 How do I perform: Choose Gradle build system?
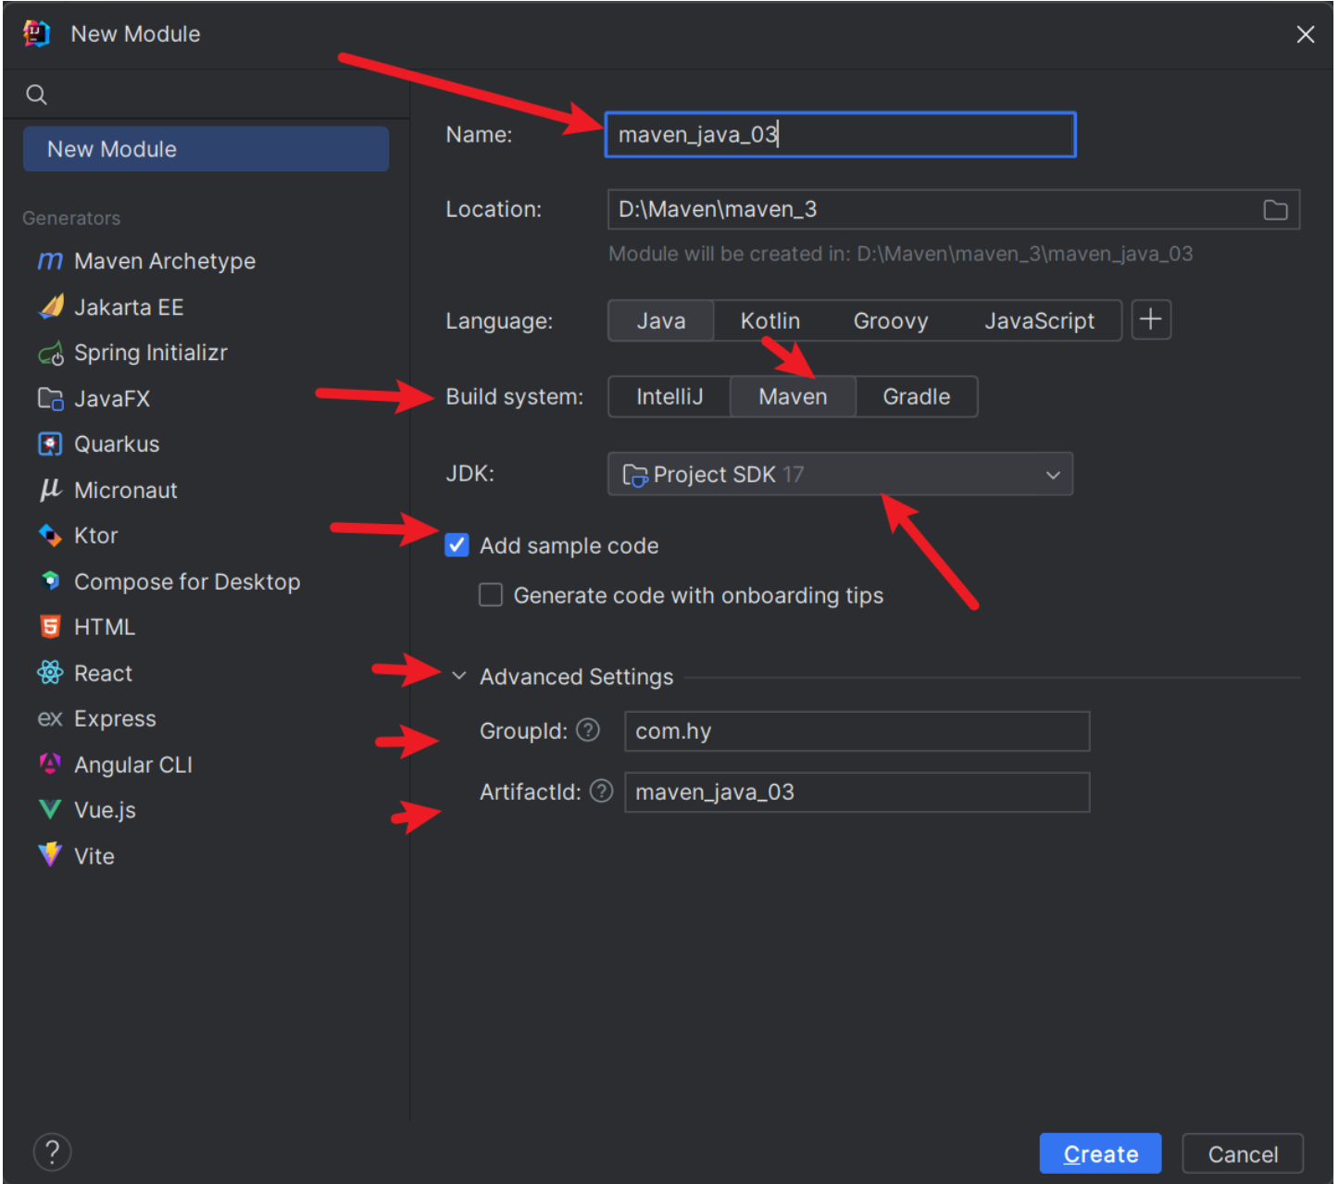click(917, 396)
